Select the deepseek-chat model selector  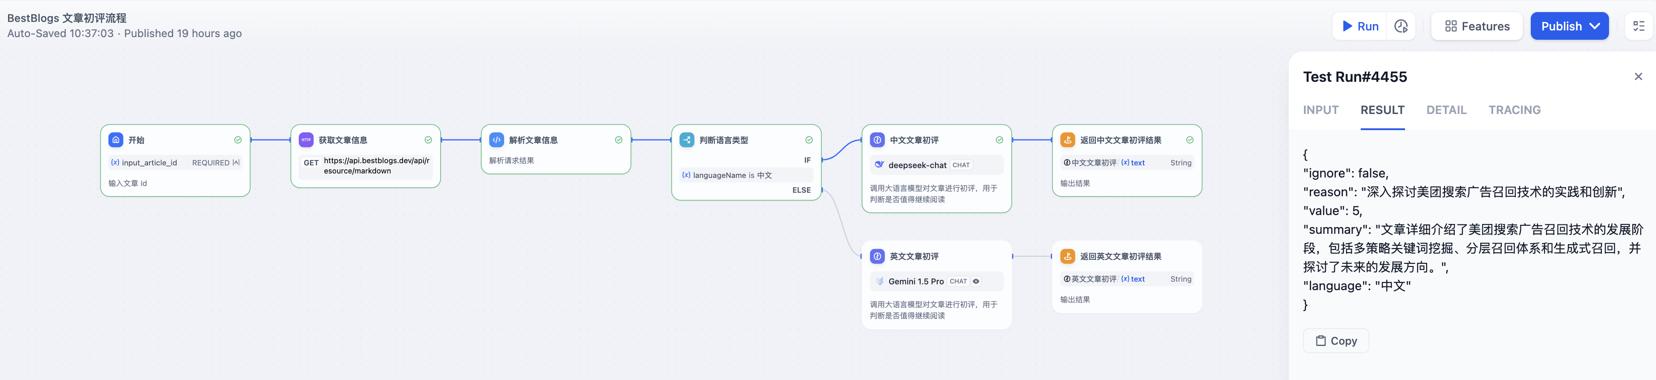pos(935,165)
